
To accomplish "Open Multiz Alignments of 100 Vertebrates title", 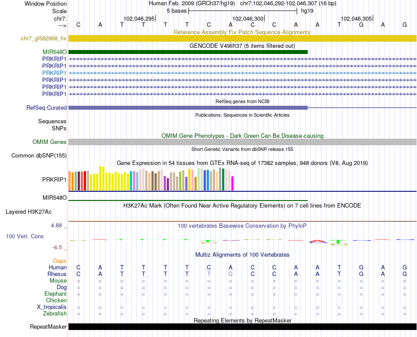I will (x=242, y=255).
